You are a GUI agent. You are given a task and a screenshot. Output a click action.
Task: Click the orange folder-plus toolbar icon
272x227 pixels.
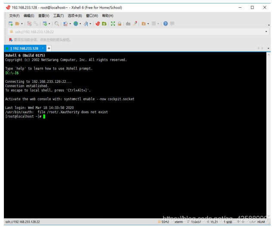click(x=143, y=24)
